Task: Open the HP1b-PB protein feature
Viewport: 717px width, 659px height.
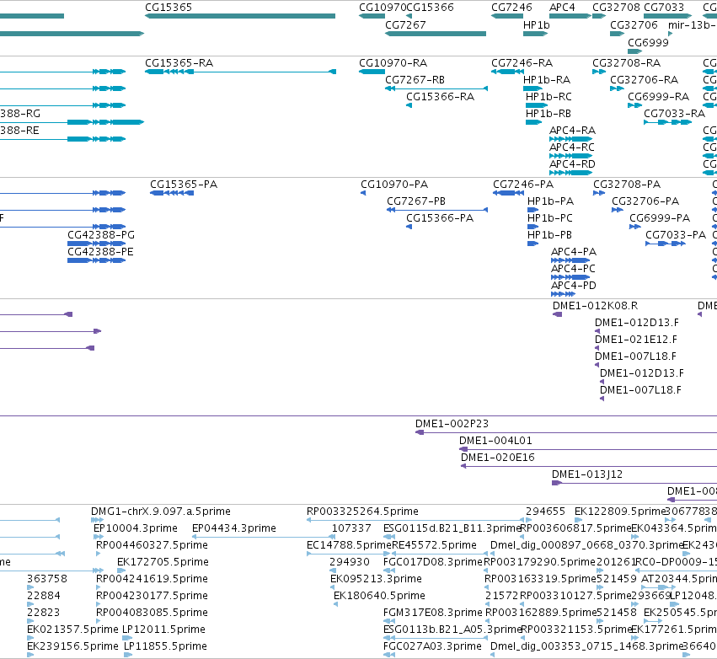Action: point(532,244)
